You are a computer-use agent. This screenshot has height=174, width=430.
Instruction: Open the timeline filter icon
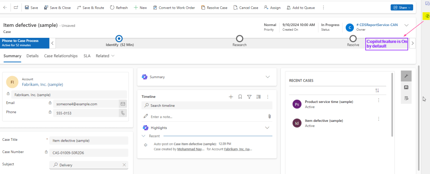point(249,97)
